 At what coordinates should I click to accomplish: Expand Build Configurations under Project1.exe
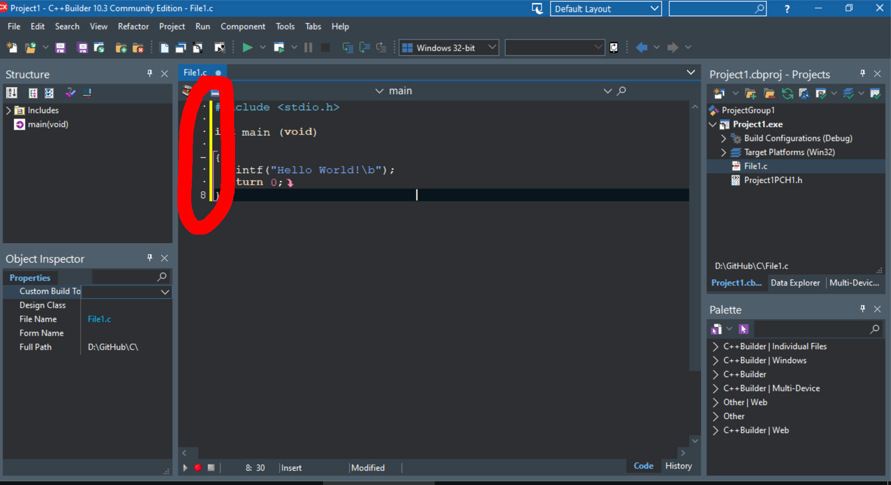click(x=723, y=138)
